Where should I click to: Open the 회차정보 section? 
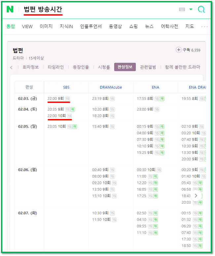[31, 67]
